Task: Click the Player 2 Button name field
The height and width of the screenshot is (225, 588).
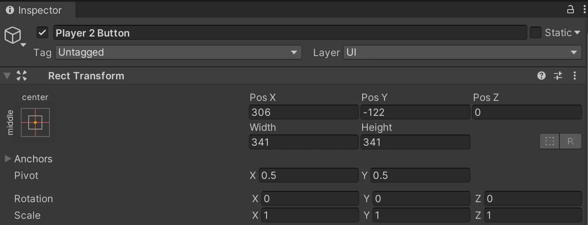Action: pyautogui.click(x=290, y=33)
